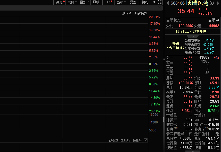Open info icon beside 博瑞医药
Viewport: 221px width, 152px height.
[212, 3]
